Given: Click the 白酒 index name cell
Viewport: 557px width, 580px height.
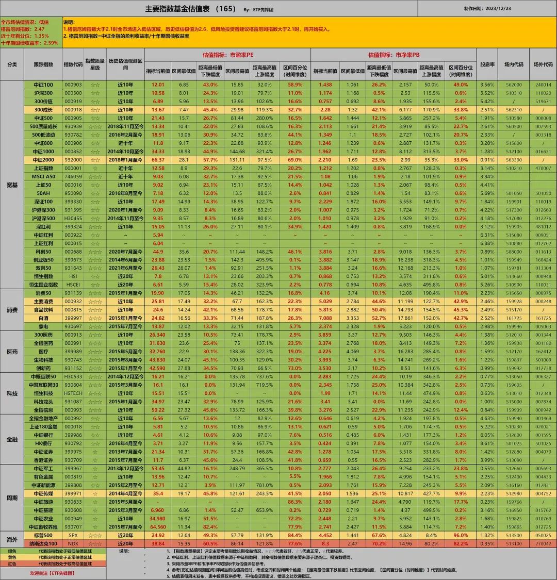Looking at the screenshot, I should click(43, 318).
